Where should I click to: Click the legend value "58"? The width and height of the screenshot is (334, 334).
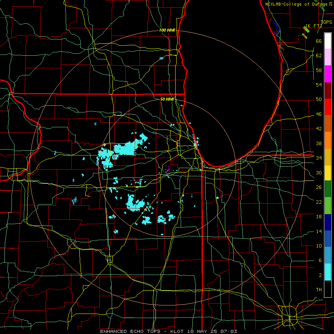319,70
